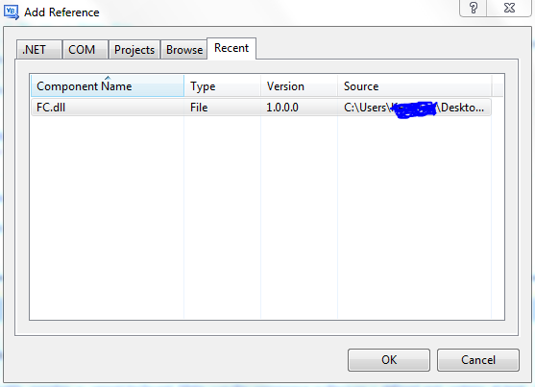Screen dimensions: 535x387
Task: Click the 1.0.0.0 version cell
Action: coord(282,108)
